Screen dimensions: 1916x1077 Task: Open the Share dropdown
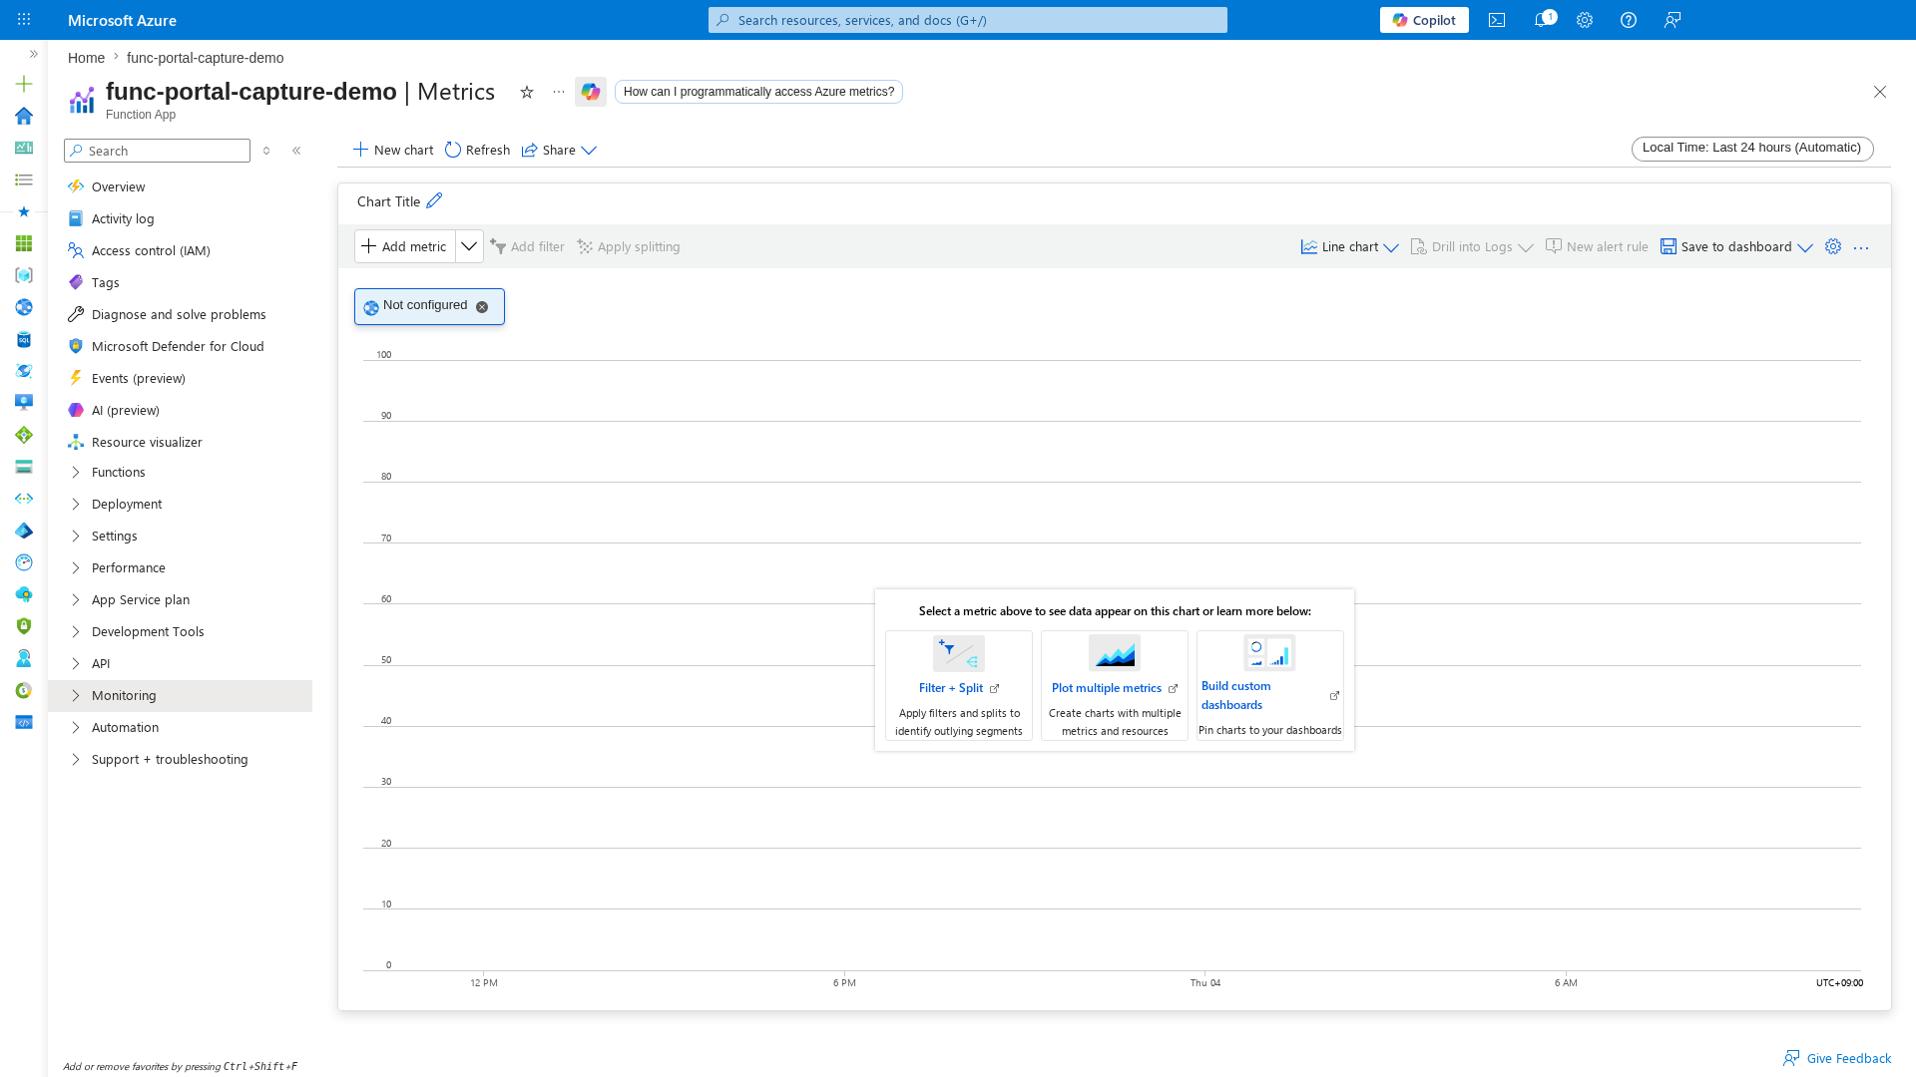[x=559, y=150]
